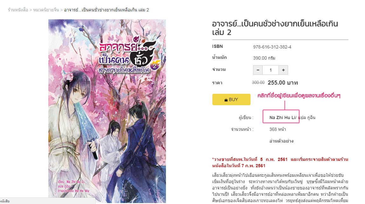Click the pink hint text about author
This screenshot has height=204, width=365.
click(299, 96)
